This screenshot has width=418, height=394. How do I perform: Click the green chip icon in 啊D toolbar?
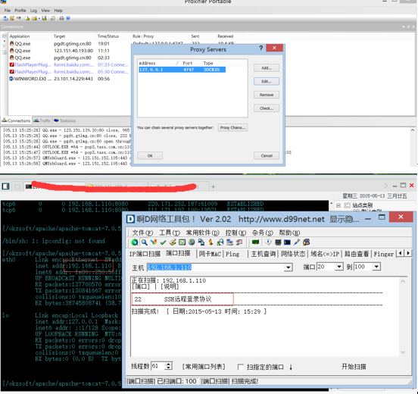[255, 242]
